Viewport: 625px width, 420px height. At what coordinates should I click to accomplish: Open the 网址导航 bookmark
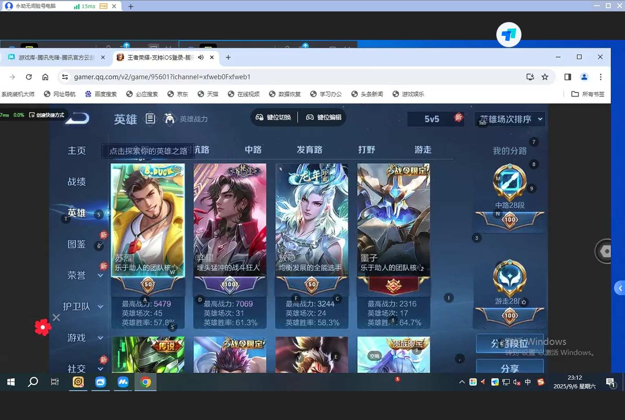pos(59,94)
